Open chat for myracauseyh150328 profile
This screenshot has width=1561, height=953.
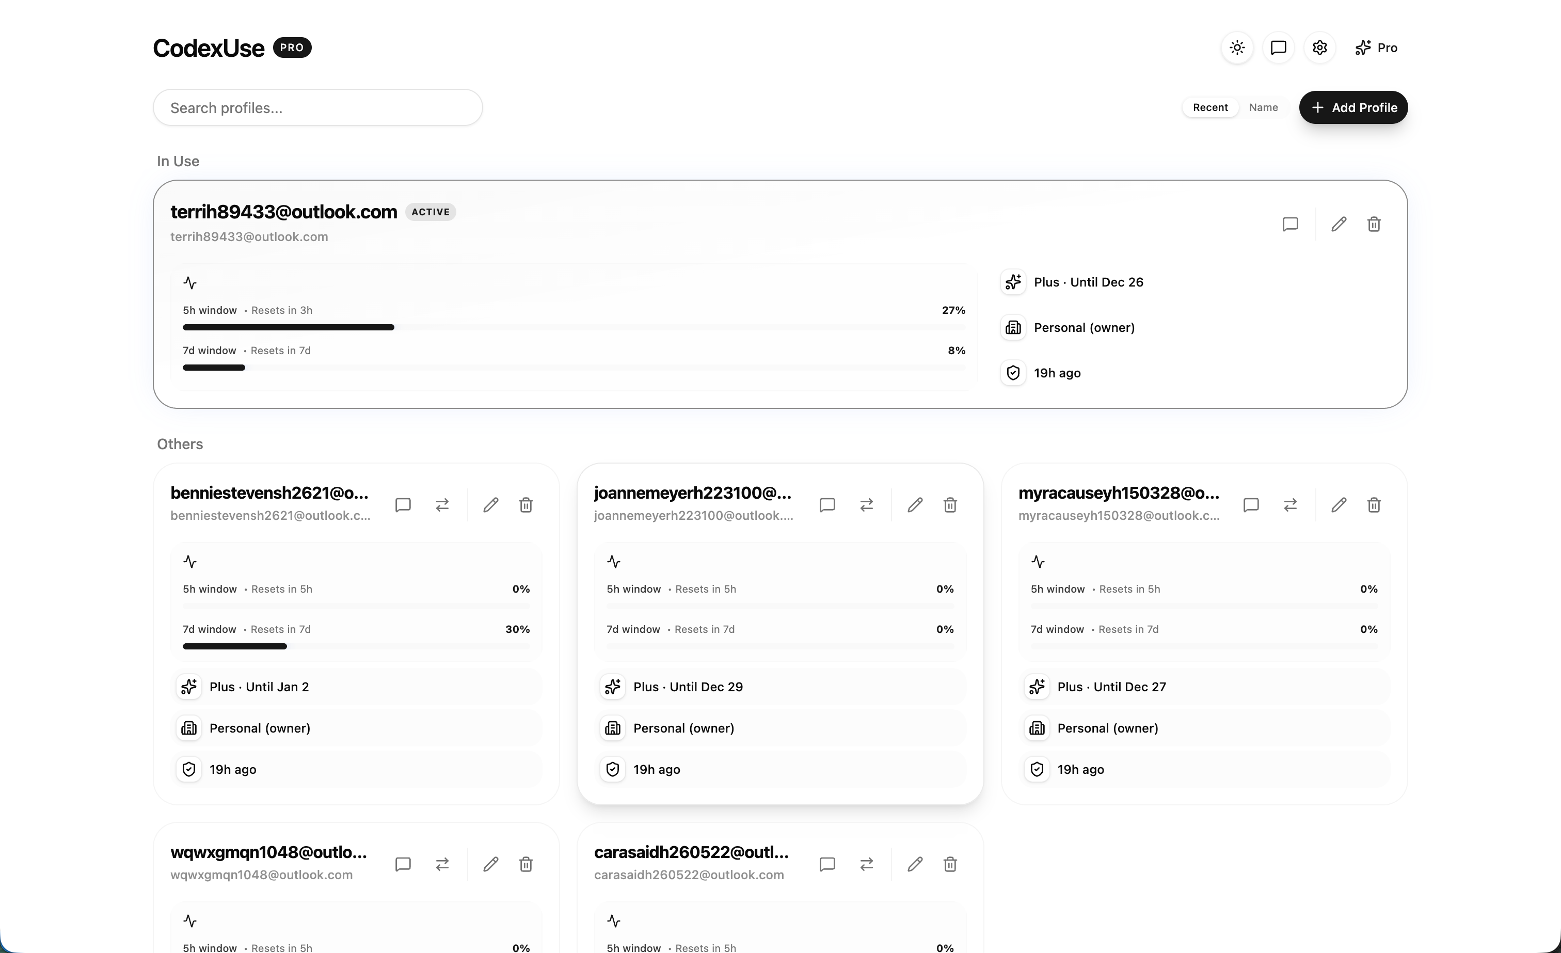point(1251,505)
